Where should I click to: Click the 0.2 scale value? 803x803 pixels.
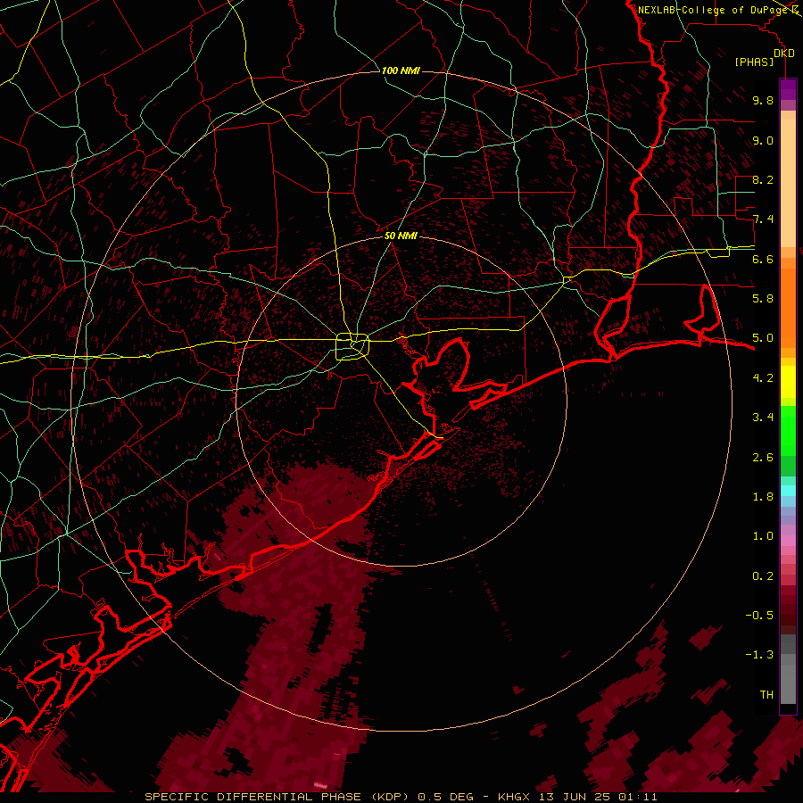(x=763, y=576)
